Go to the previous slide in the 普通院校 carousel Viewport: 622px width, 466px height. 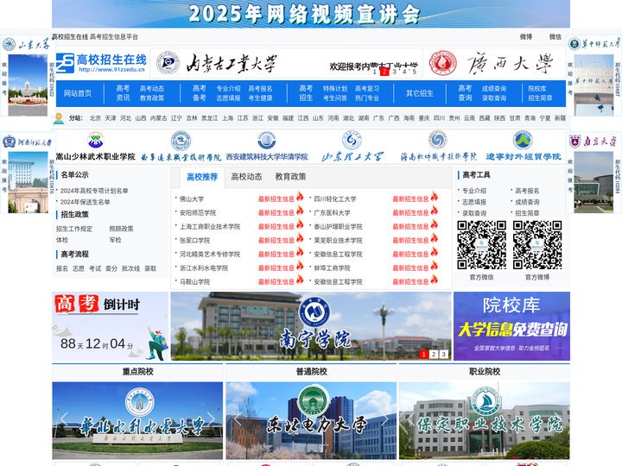(238, 419)
